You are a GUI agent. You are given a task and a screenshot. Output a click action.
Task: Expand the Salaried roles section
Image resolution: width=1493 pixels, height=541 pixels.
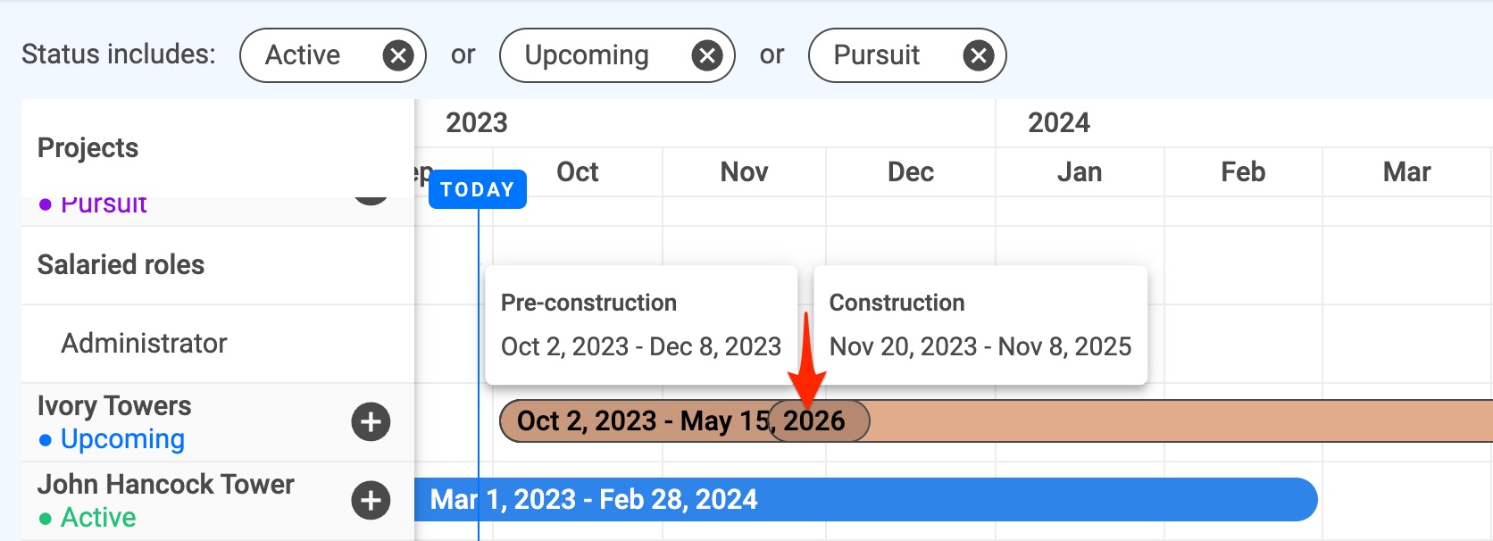point(121,265)
